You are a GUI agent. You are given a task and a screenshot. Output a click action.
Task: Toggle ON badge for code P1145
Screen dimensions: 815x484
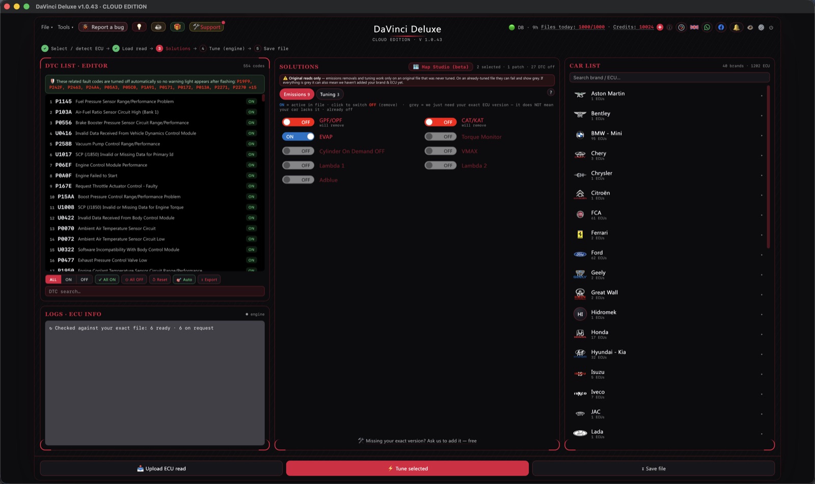click(x=251, y=102)
